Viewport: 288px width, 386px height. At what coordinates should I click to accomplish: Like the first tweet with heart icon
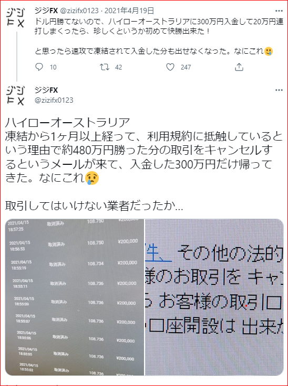point(170,67)
